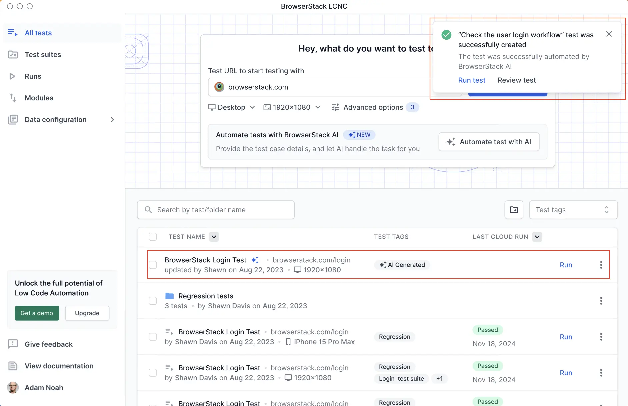This screenshot has height=406, width=628.
Task: Click the Login test suite tag
Action: click(401, 379)
